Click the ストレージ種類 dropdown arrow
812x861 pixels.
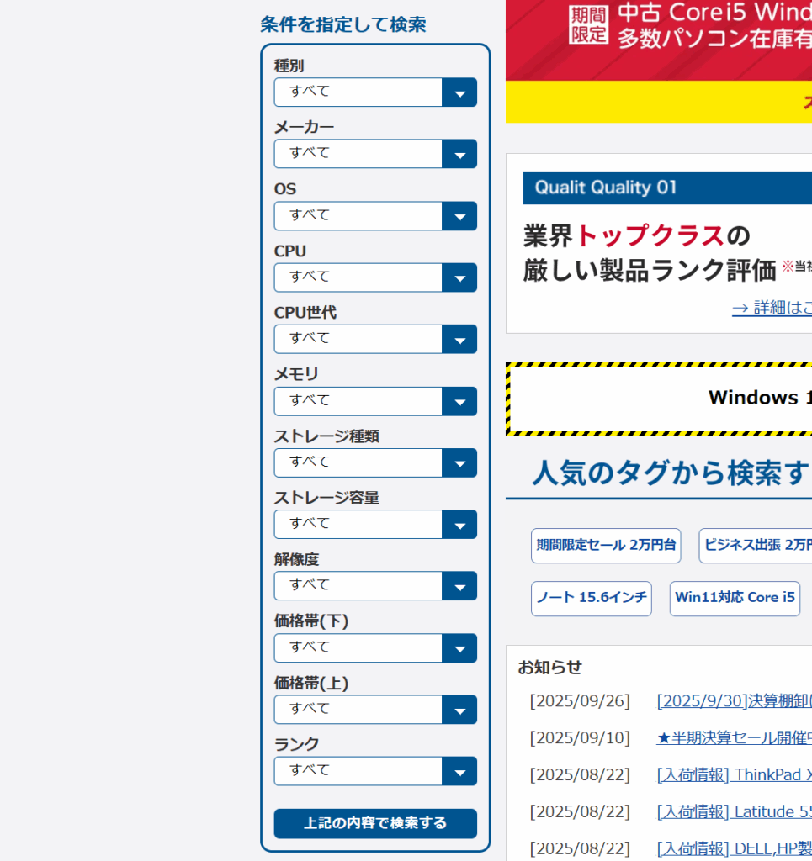[459, 462]
